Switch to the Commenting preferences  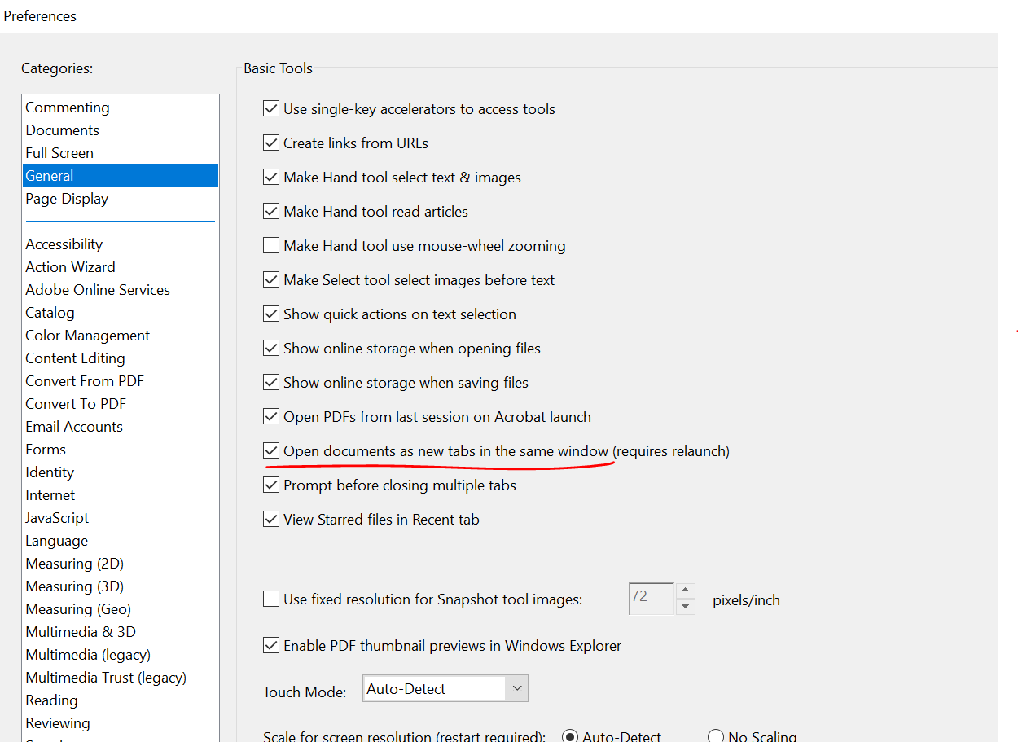tap(68, 107)
